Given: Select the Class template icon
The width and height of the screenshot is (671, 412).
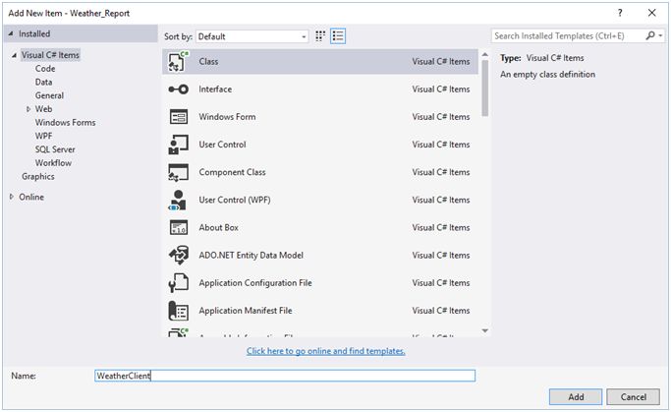Looking at the screenshot, I should tap(179, 61).
